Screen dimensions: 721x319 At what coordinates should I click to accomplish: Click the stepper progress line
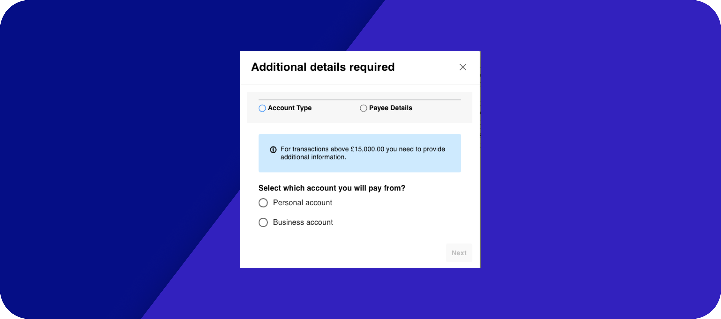[359, 100]
